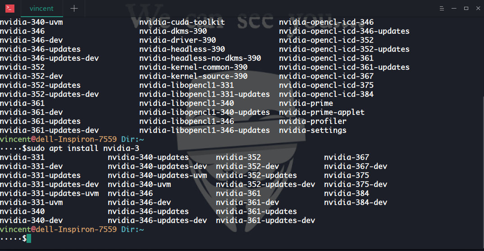This screenshot has height=251, width=484.
Task: Click the first vincent@dell-Inspiron-7559 prompt line
Action: pos(72,139)
